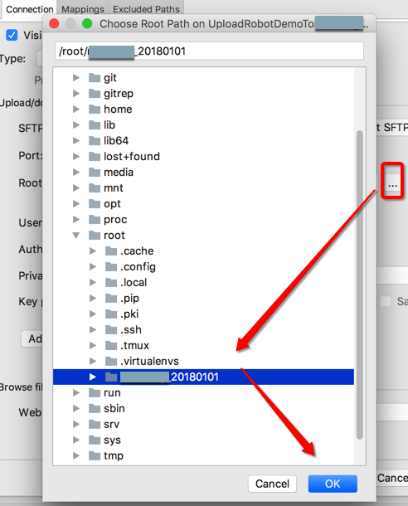Expand the .config folder node
Image resolution: width=408 pixels, height=506 pixels.
[x=93, y=266]
